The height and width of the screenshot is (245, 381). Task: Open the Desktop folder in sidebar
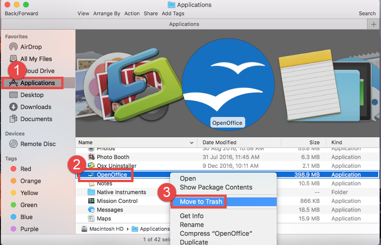click(x=26, y=95)
